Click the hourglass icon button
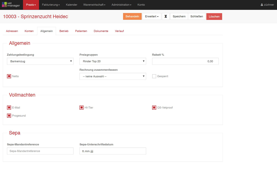The image size is (277, 179). [166, 16]
